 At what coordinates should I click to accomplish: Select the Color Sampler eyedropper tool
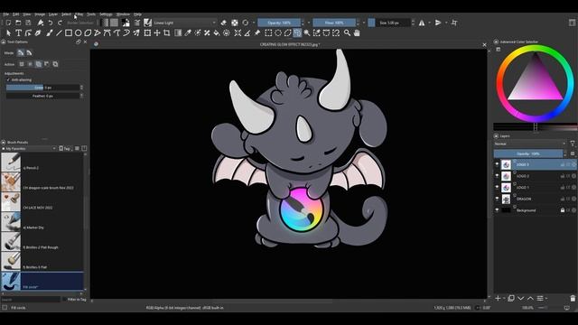(x=188, y=33)
